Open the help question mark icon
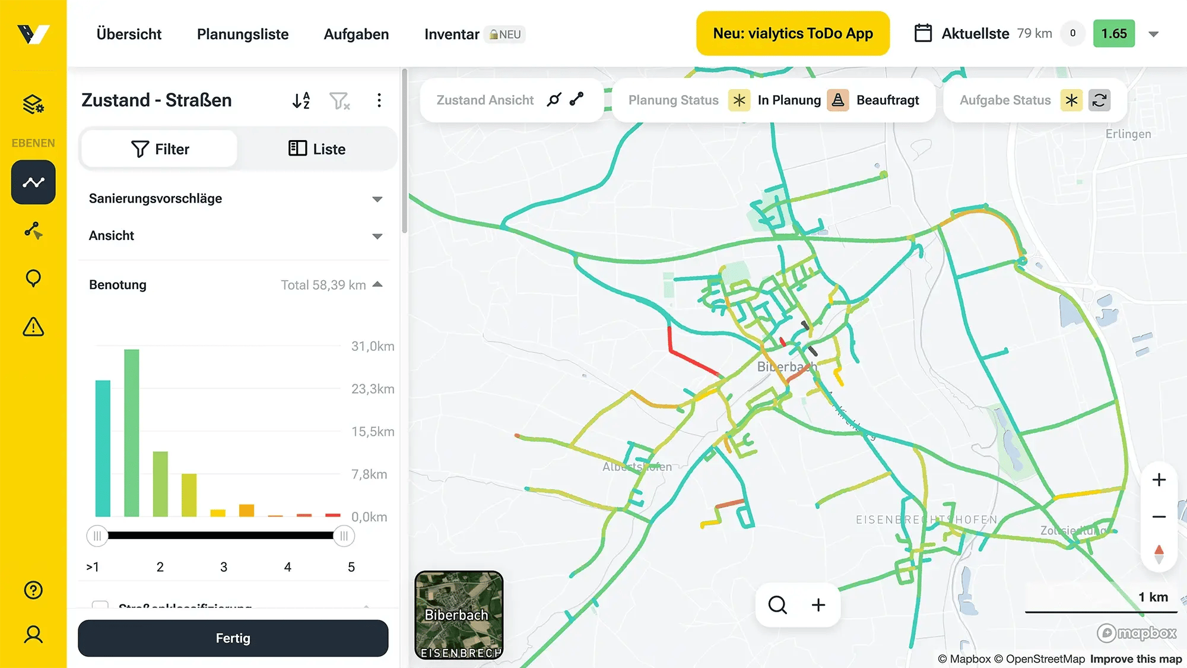Viewport: 1187px width, 668px height. click(33, 590)
